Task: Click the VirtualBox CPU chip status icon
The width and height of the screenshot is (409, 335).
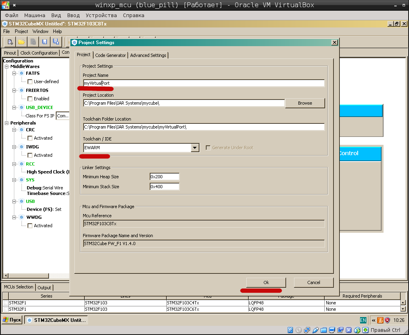Action: (x=349, y=330)
